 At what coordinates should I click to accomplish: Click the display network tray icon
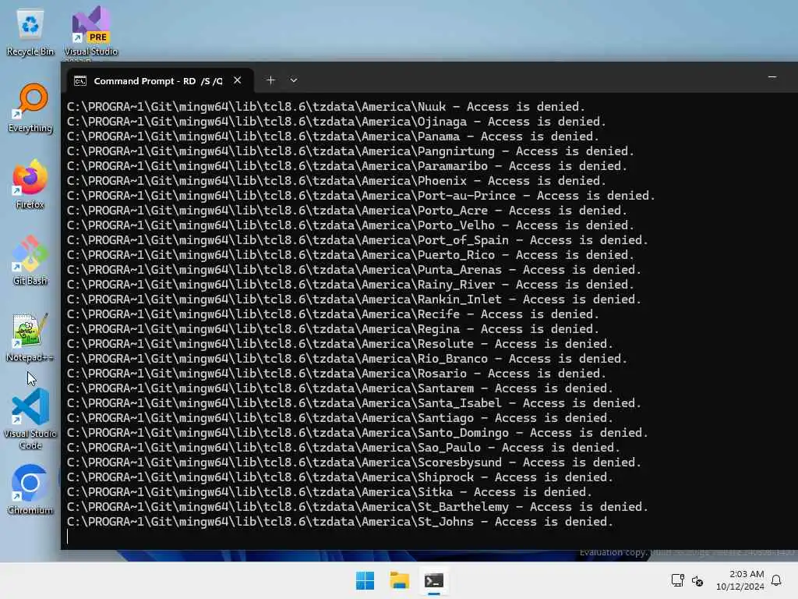pyautogui.click(x=677, y=580)
